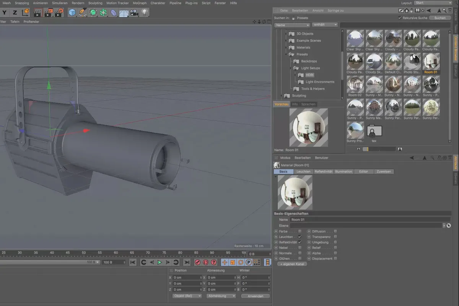Enable the Diffusion channel checkbox

[x=335, y=231]
